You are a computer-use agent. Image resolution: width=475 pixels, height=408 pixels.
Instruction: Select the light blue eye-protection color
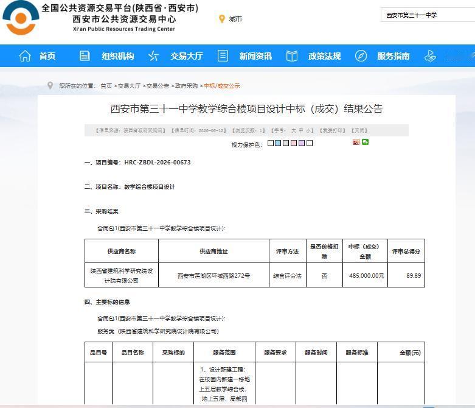278,143
